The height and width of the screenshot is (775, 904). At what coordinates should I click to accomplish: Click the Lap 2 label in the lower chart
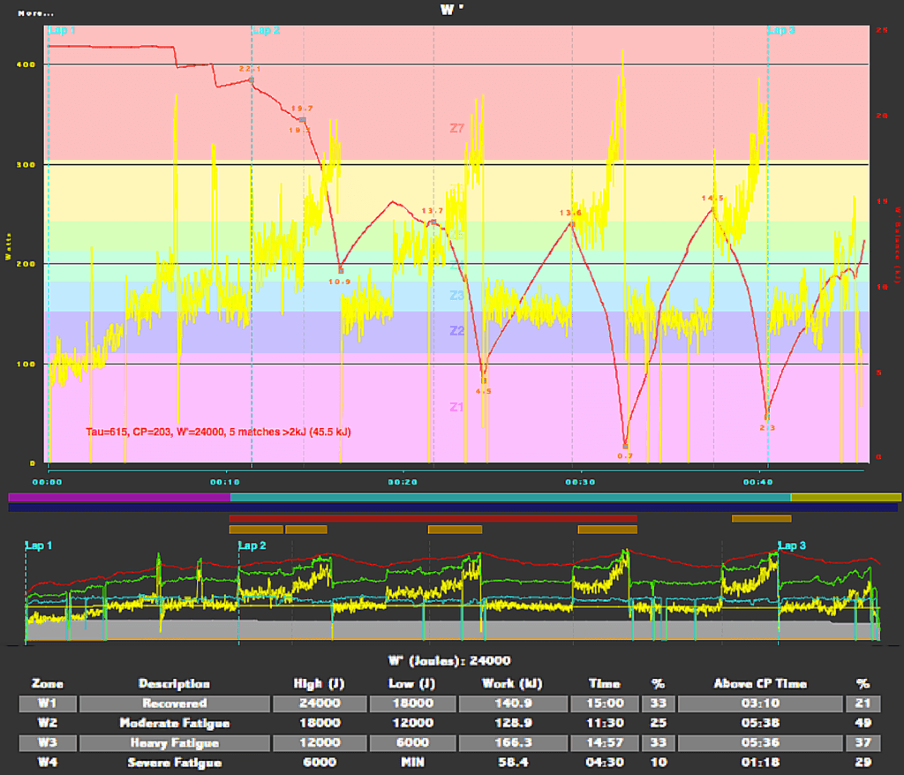coord(252,546)
